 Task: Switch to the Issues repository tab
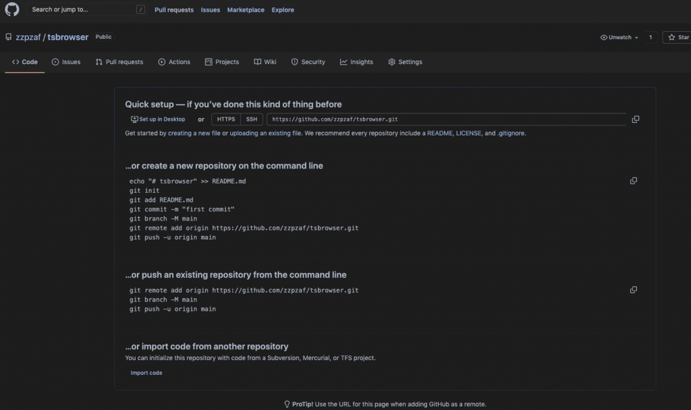tap(66, 62)
